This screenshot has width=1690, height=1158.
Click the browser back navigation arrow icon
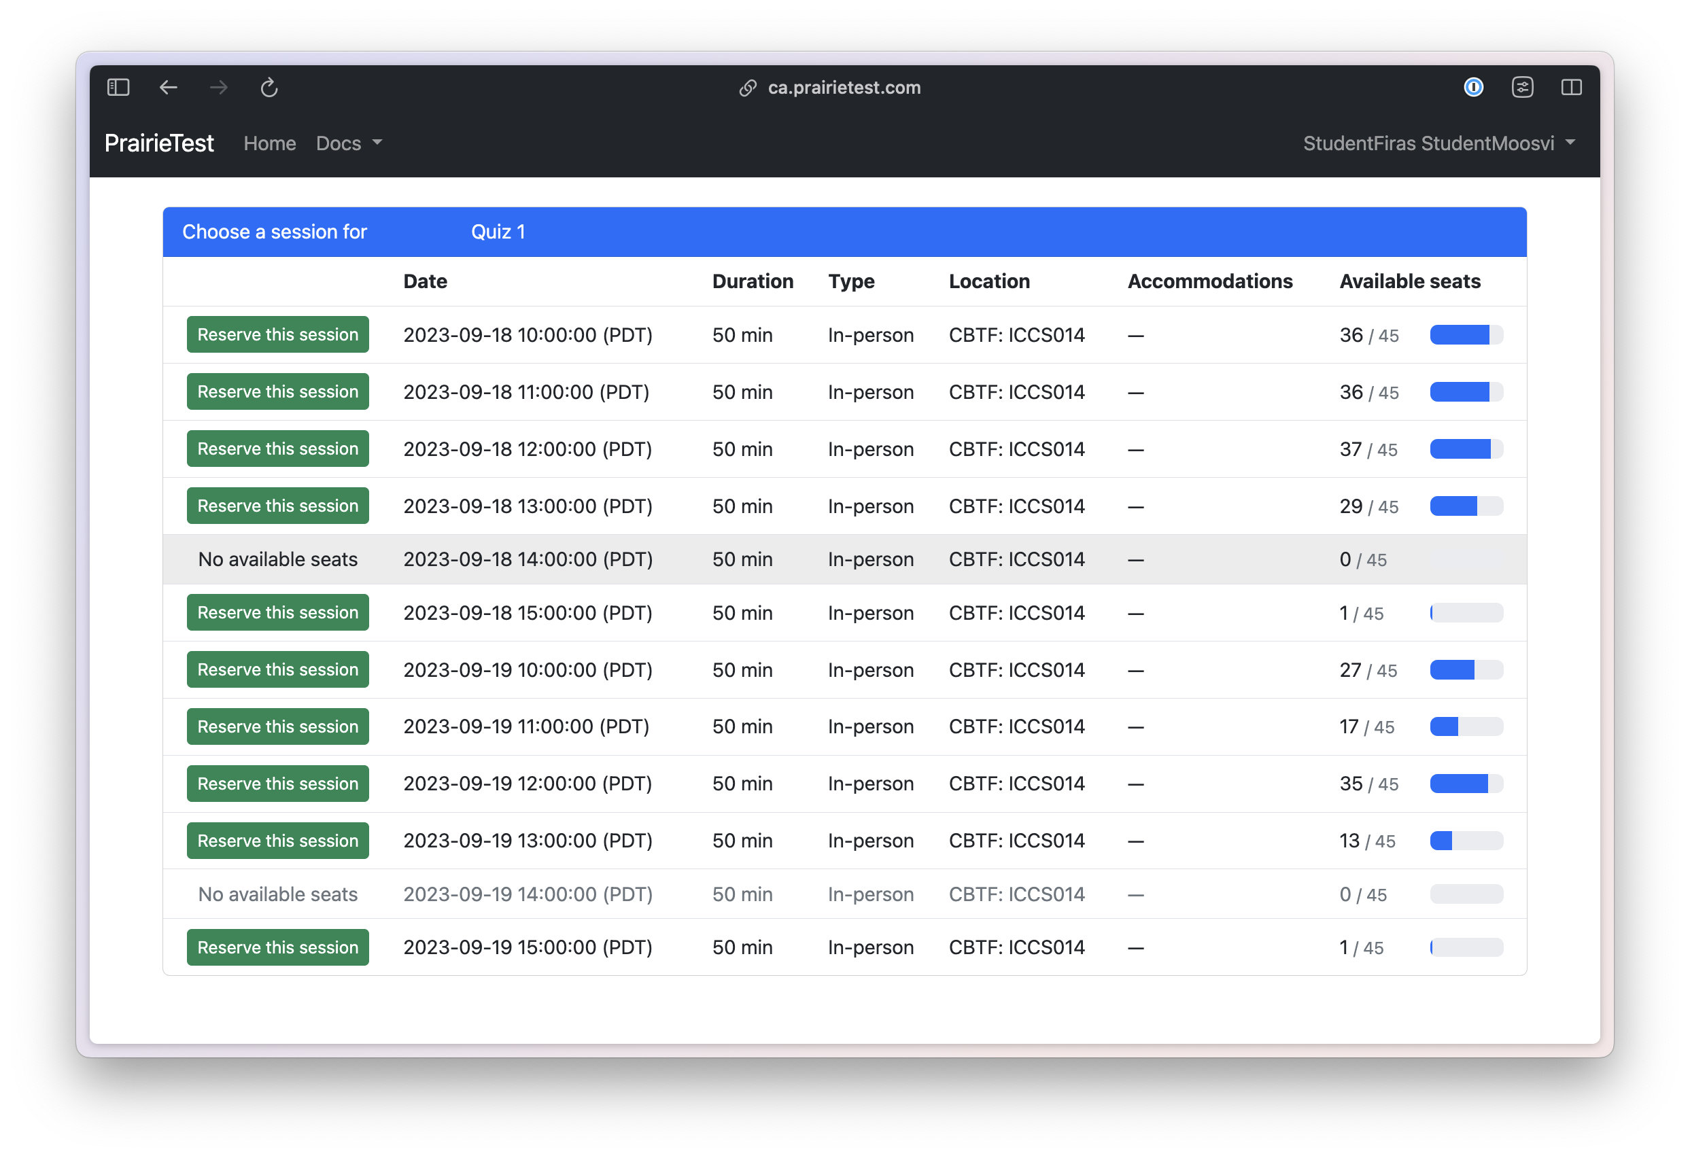168,86
